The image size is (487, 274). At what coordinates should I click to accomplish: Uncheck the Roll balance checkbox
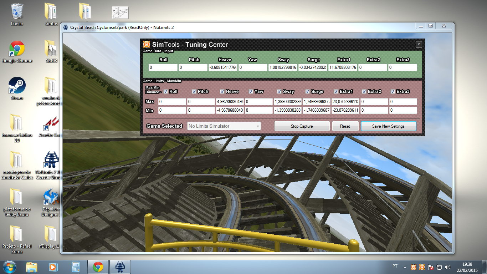pos(165,91)
